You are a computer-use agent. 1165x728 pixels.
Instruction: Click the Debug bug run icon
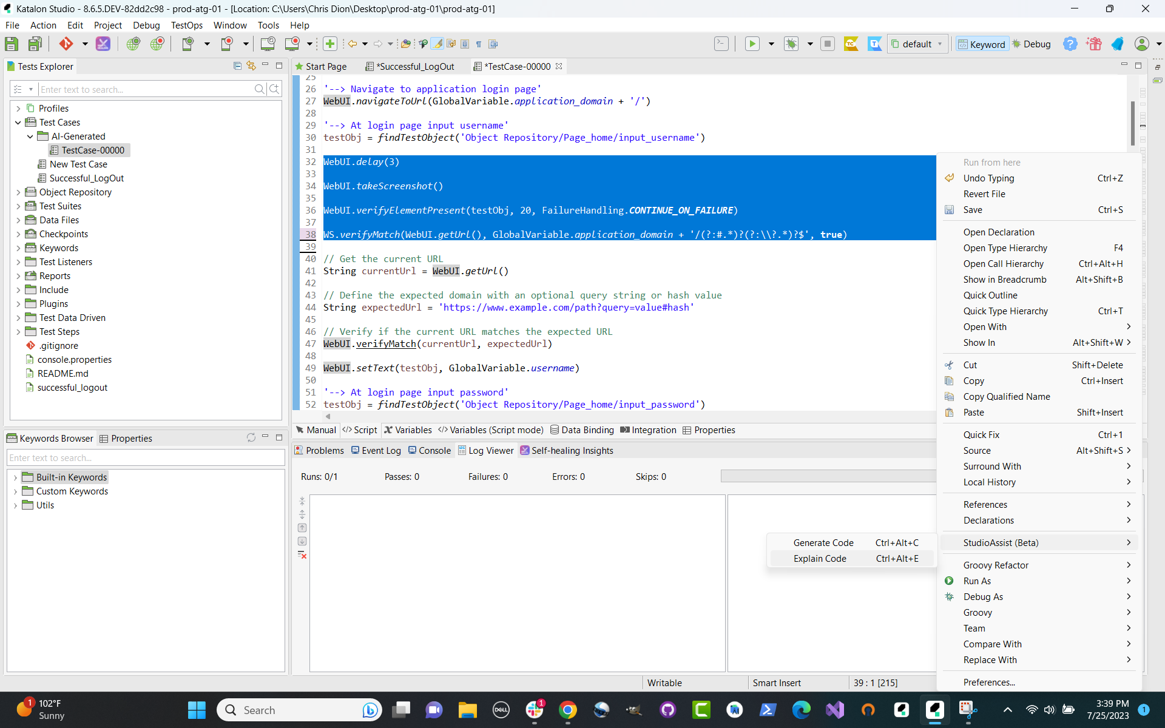point(791,44)
